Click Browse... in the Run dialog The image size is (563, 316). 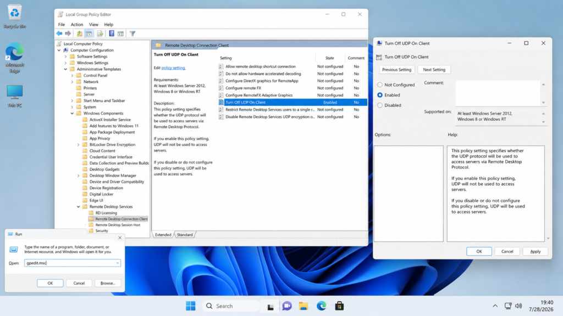click(108, 283)
